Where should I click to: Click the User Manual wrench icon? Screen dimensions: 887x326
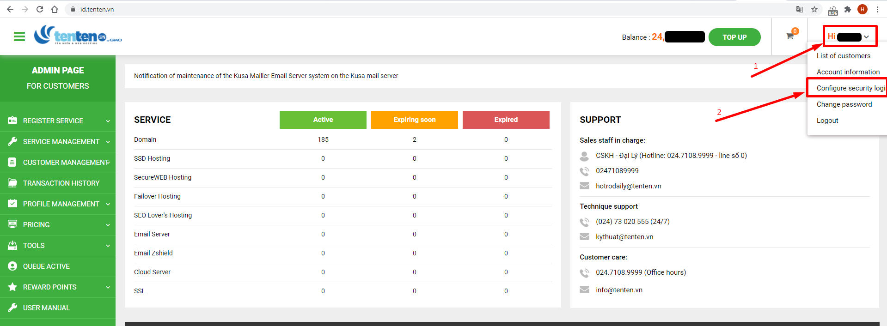click(12, 308)
